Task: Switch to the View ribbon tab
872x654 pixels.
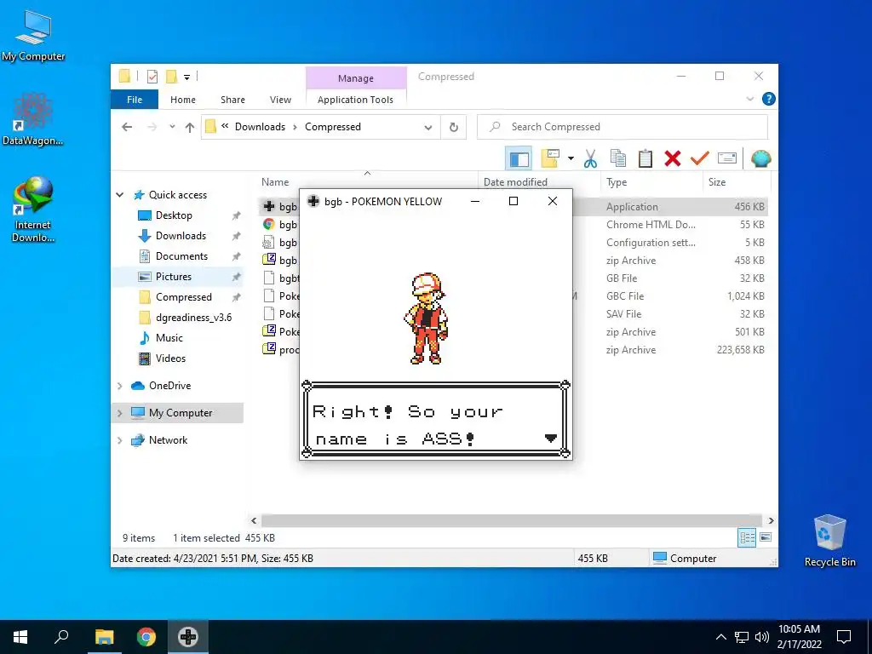Action: tap(280, 100)
